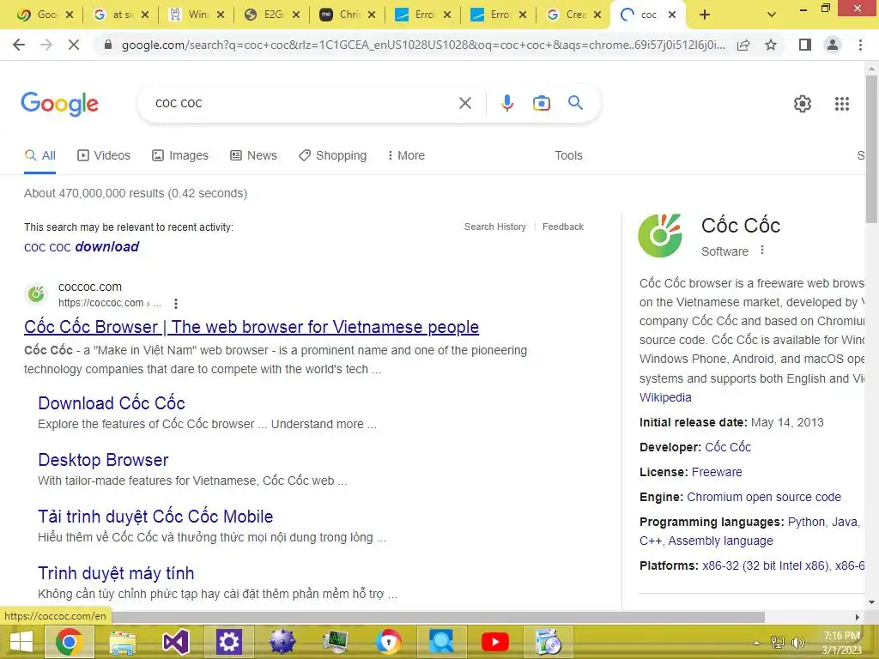
Task: Switch to Videos results tab
Action: pyautogui.click(x=104, y=155)
